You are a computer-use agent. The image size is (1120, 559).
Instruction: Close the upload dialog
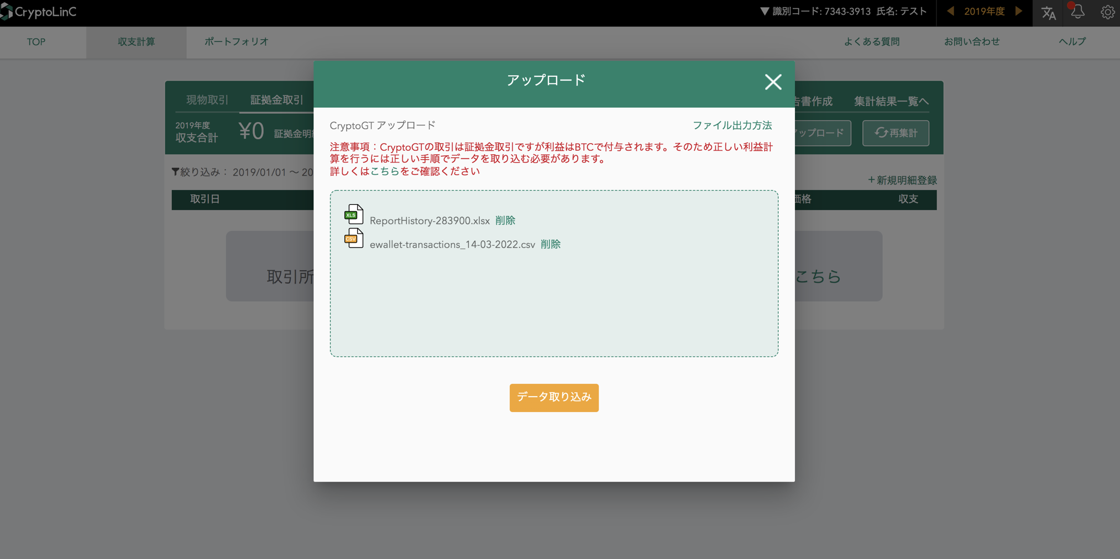[773, 82]
